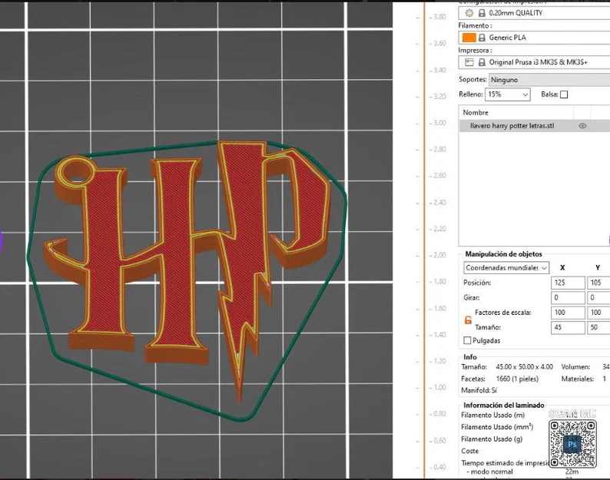Viewport: 610px width, 480px height.
Task: Click the Volumen label in Info
Action: tap(575, 366)
